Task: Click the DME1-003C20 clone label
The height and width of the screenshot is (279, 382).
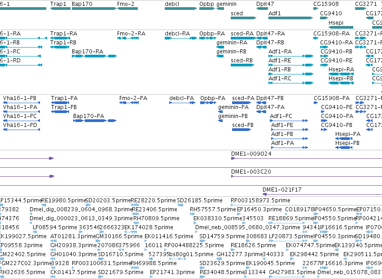Action: 251,172
